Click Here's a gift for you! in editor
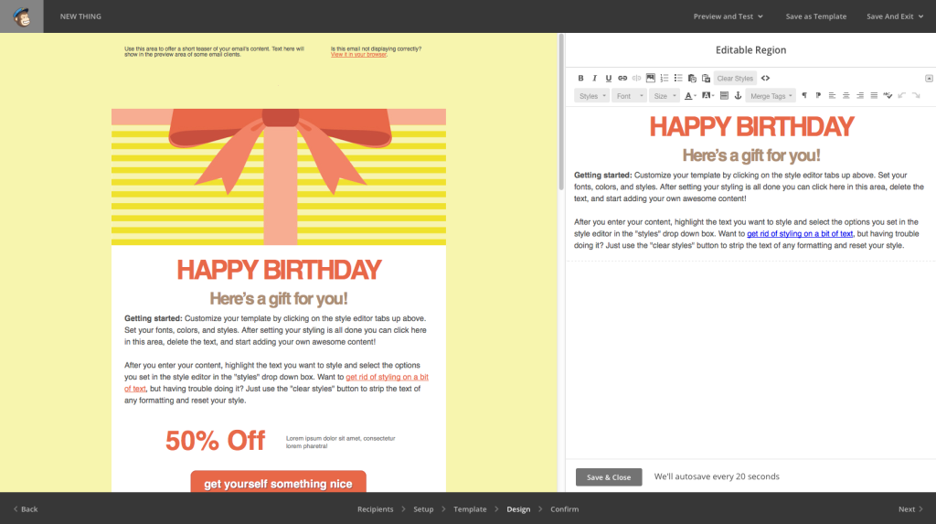 point(751,155)
